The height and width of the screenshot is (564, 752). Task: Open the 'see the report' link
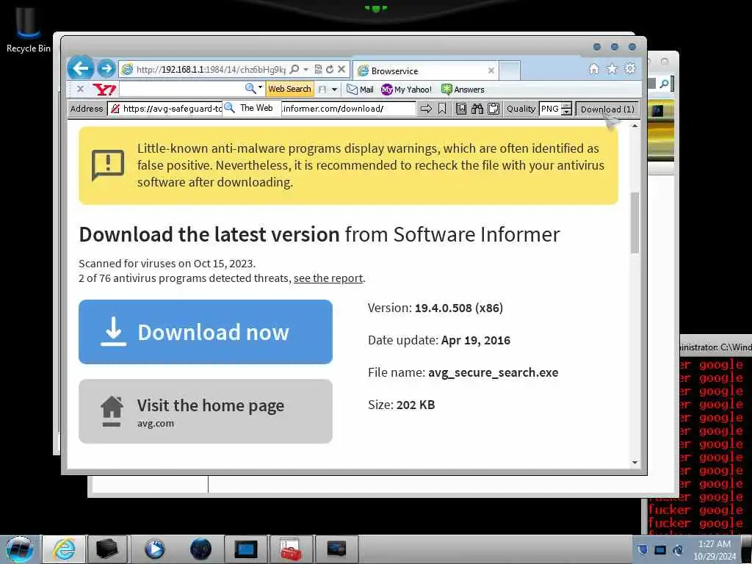(328, 278)
